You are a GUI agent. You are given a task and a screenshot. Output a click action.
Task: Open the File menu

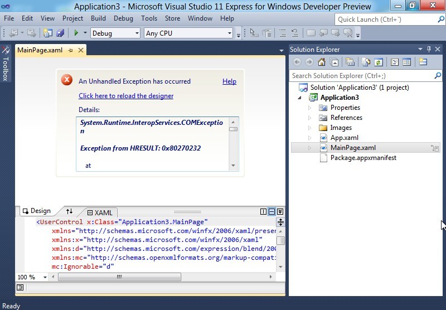pyautogui.click(x=9, y=18)
